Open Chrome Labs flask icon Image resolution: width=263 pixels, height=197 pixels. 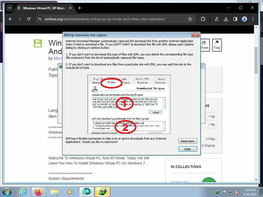(217, 19)
